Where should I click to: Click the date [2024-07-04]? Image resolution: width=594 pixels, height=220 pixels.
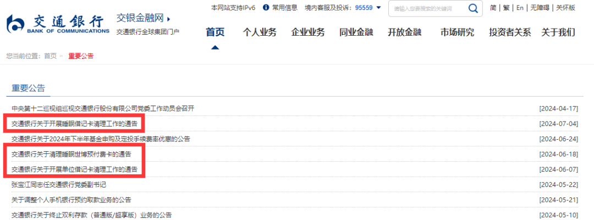click(559, 124)
